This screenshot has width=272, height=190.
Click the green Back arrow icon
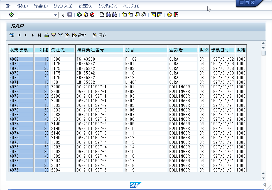click(79, 15)
